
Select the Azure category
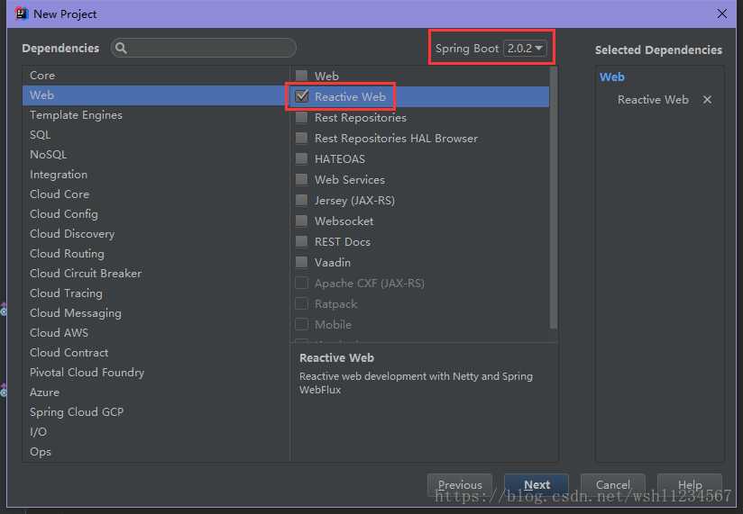(155, 392)
